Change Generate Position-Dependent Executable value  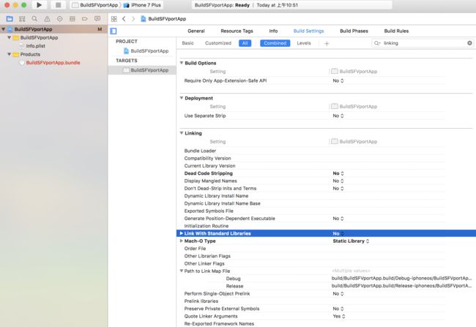(338, 219)
